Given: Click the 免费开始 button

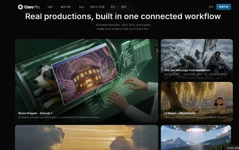Looking at the screenshot, I should pyautogui.click(x=223, y=7).
